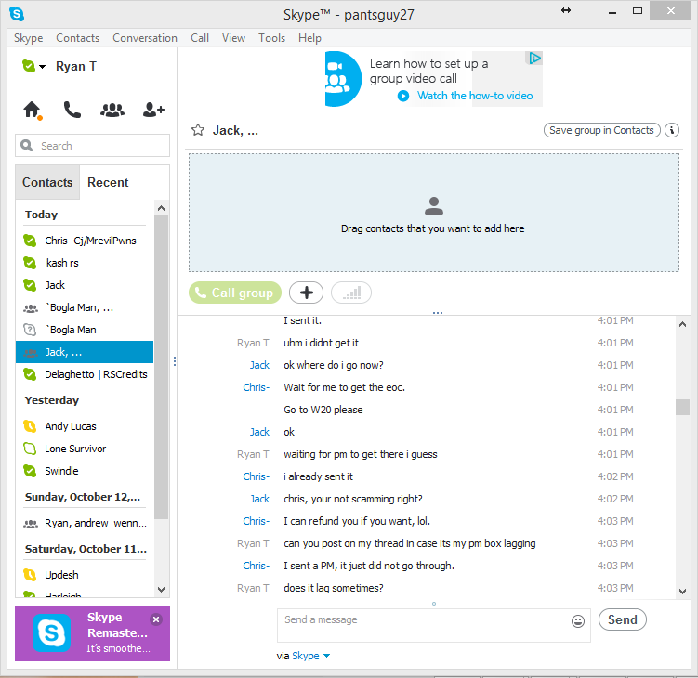Open the via Skype dropdown
698x678 pixels.
pyautogui.click(x=310, y=656)
